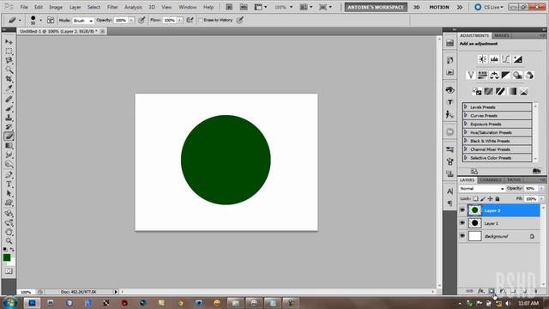Screen dimensions: 549x309
Task: Add a Black & White adjustment
Action: click(x=505, y=75)
